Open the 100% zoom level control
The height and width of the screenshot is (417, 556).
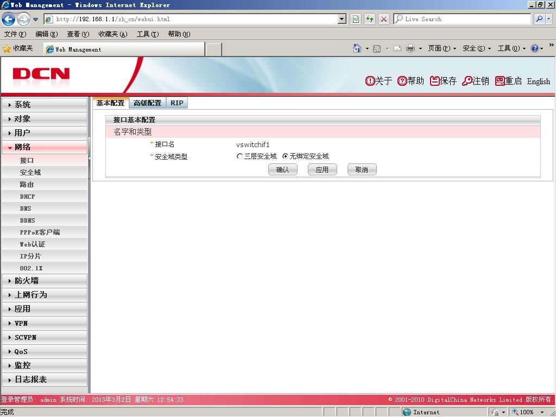click(528, 412)
